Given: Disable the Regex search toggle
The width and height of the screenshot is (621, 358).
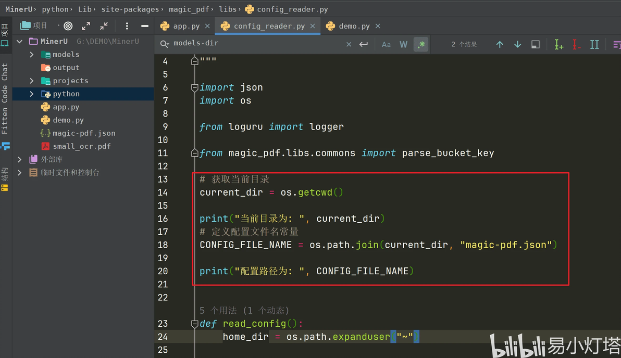Looking at the screenshot, I should point(421,44).
